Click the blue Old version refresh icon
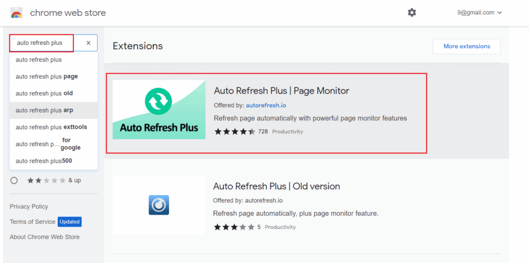 pyautogui.click(x=159, y=205)
